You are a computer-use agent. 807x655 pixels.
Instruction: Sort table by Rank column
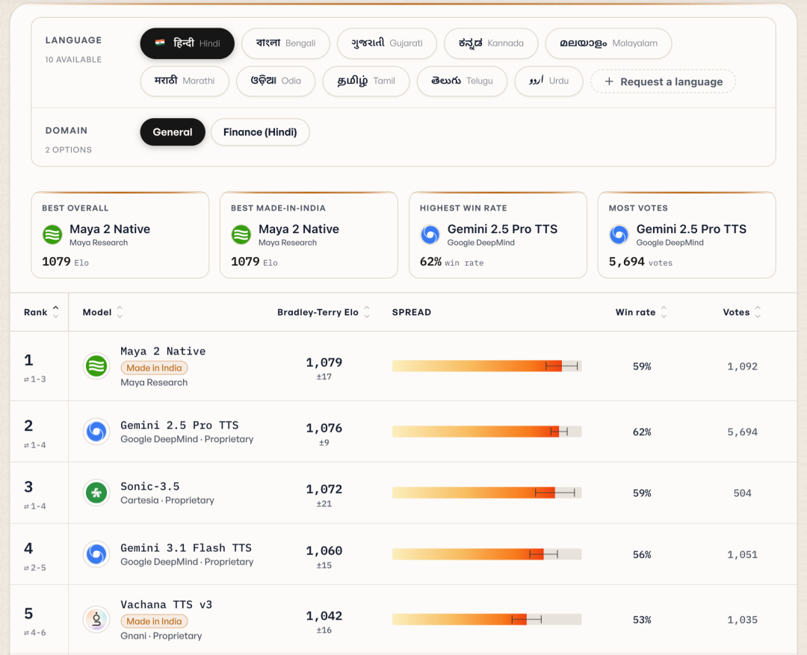[x=41, y=311]
